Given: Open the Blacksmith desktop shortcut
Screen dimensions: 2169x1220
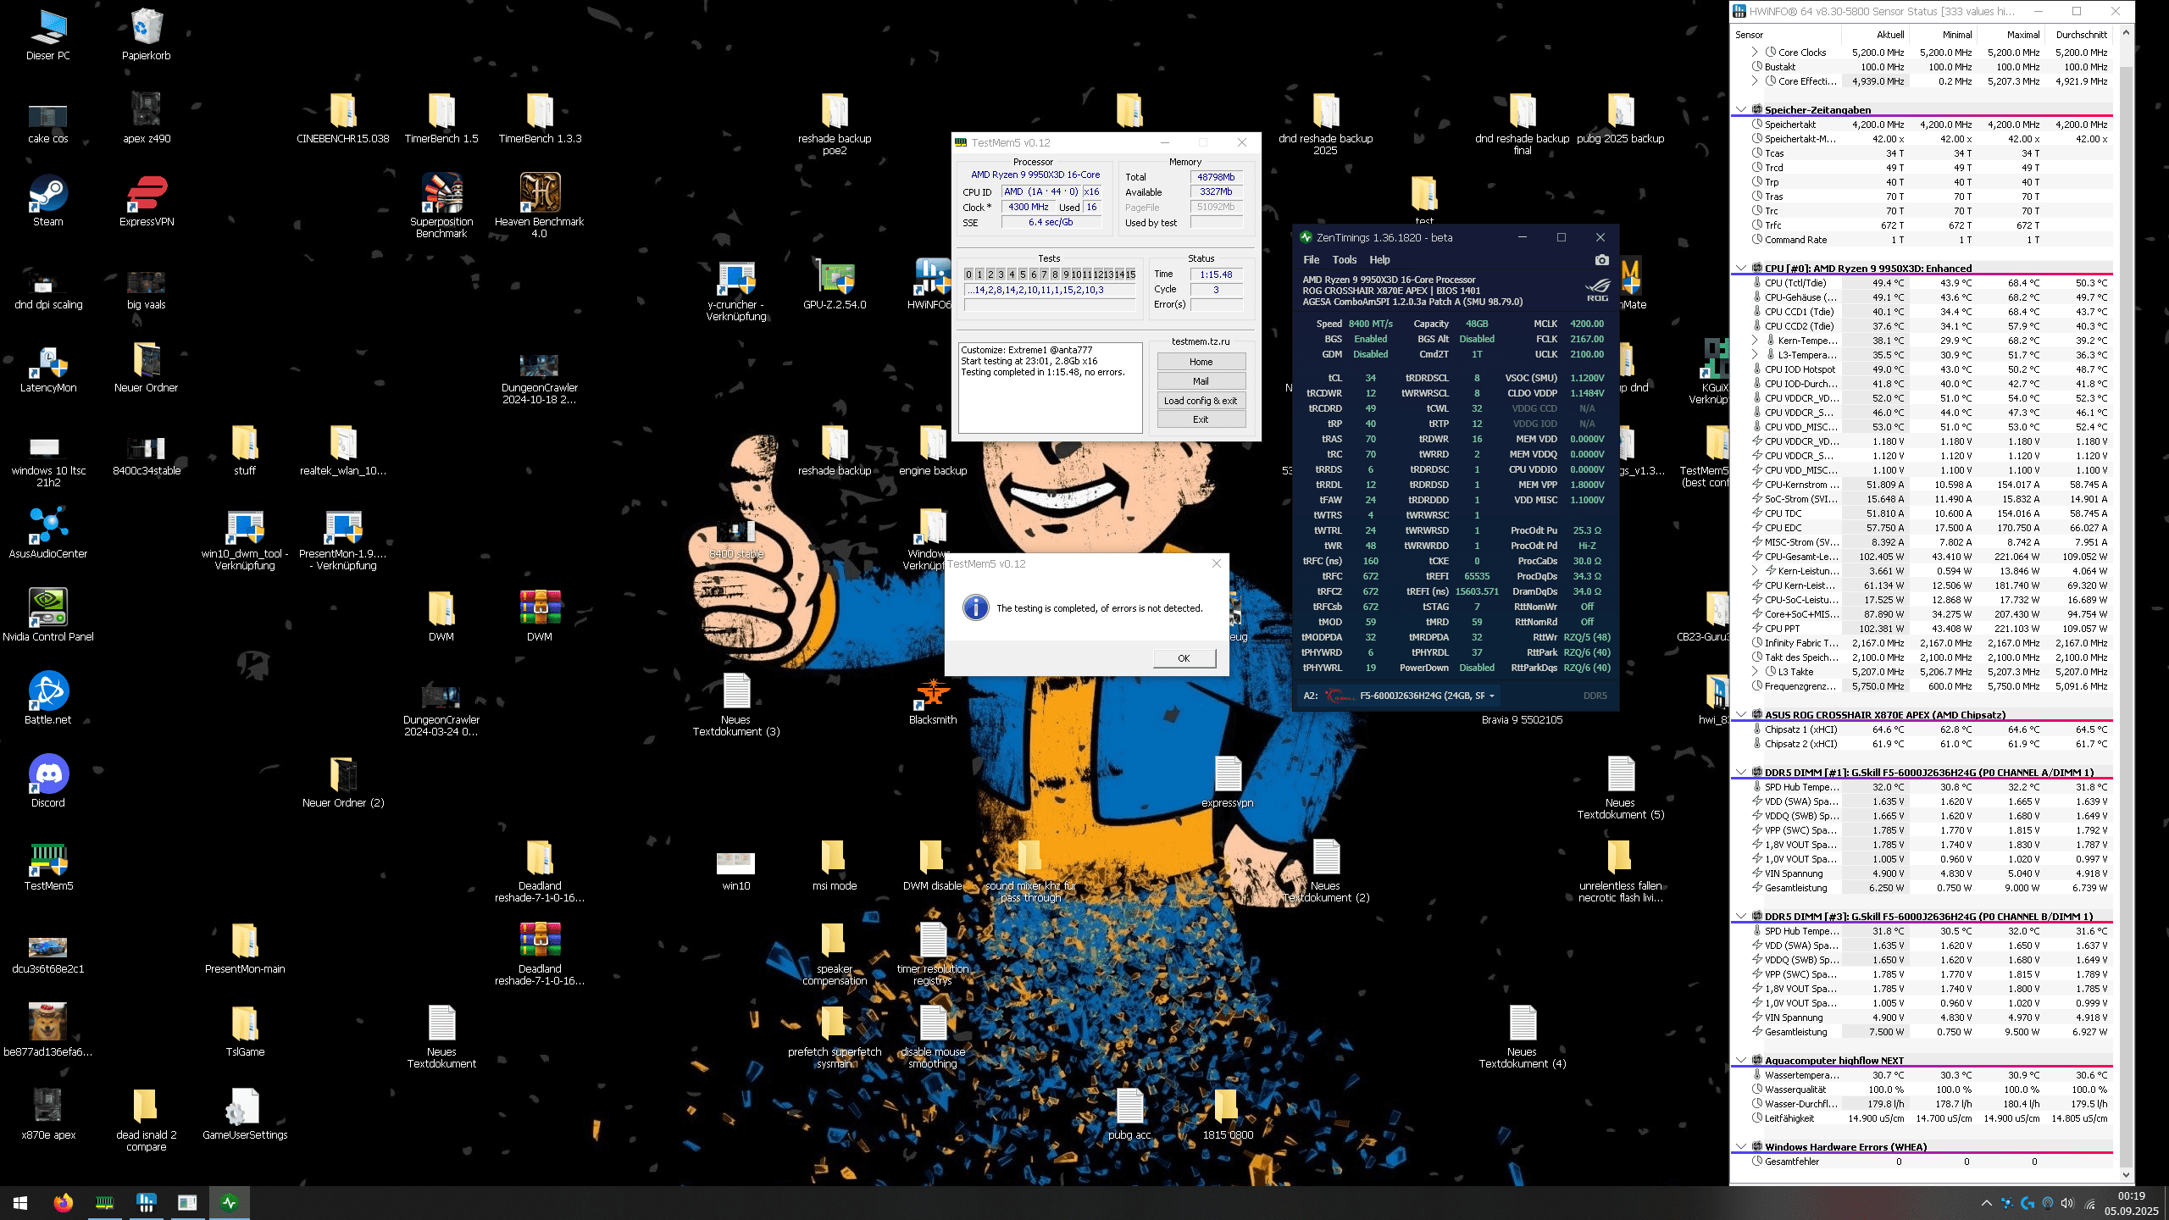Looking at the screenshot, I should (932, 693).
